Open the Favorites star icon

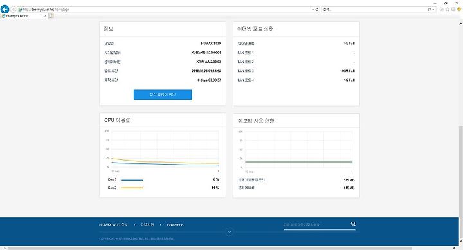pos(448,10)
